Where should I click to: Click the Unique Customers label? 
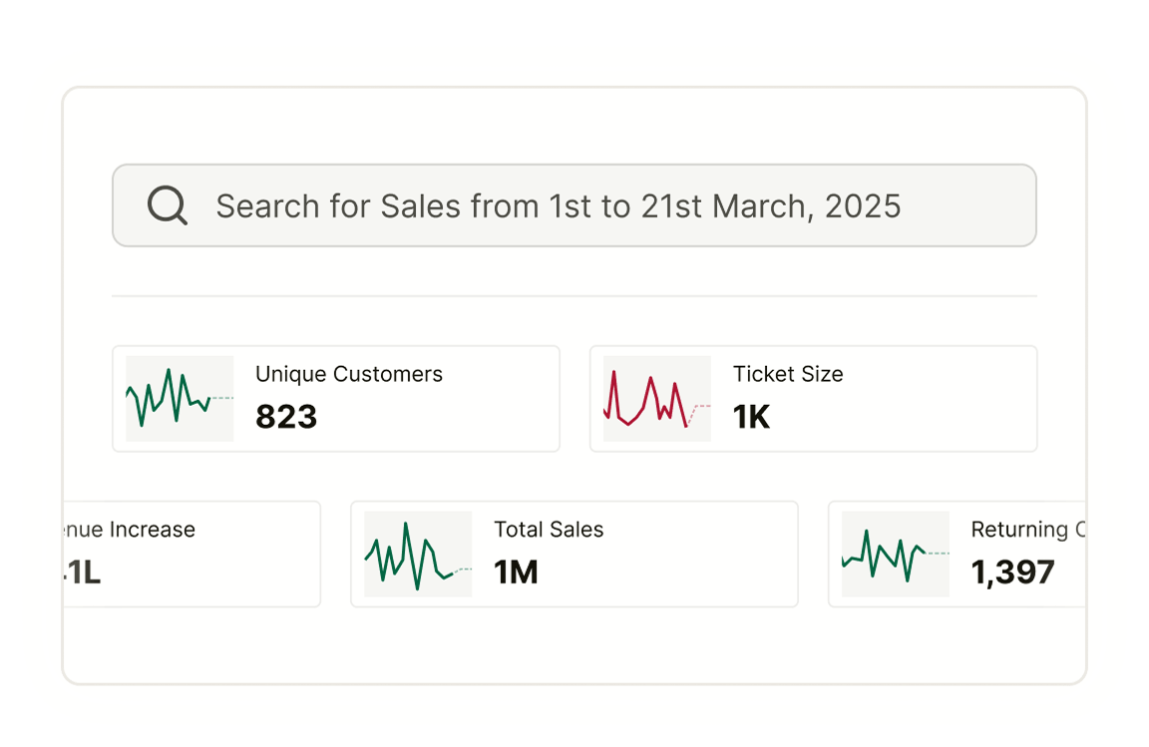(x=349, y=375)
